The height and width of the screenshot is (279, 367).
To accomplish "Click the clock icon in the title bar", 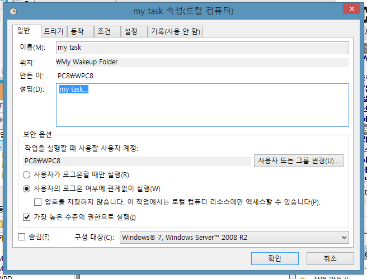I will click(x=13, y=11).
